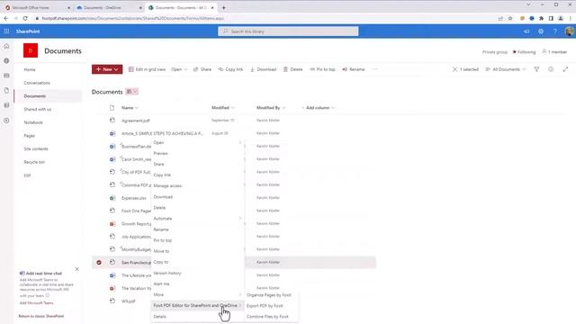Click Return to classic SharePoint link

pyautogui.click(x=41, y=316)
